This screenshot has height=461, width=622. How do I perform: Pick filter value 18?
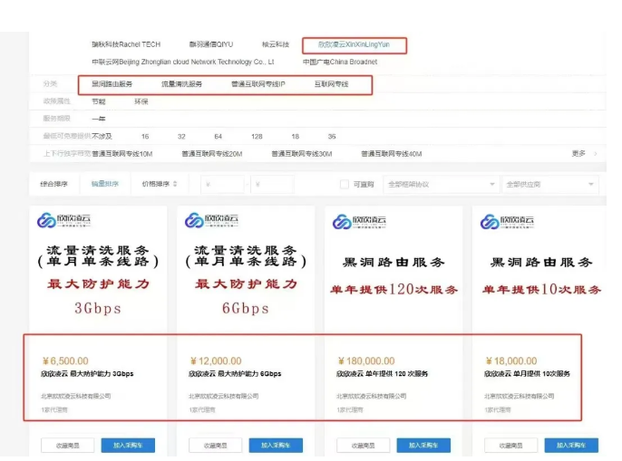pyautogui.click(x=296, y=137)
